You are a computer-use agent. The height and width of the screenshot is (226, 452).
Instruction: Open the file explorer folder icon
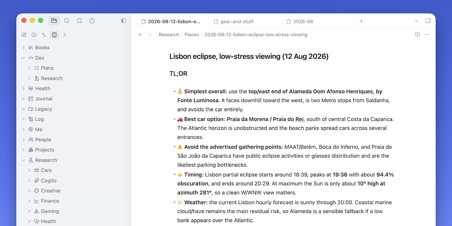(54, 21)
